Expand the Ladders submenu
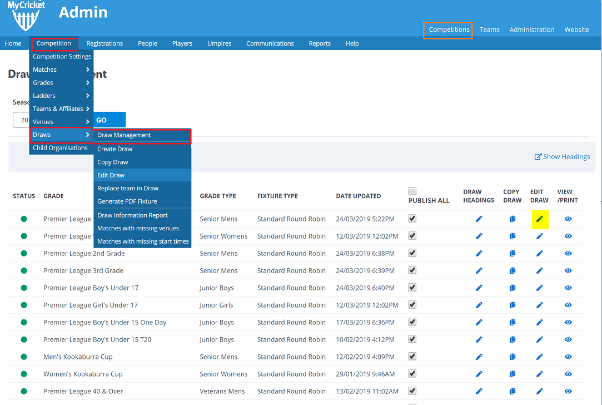The width and height of the screenshot is (602, 405). pyautogui.click(x=61, y=96)
